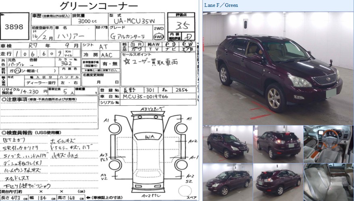Click the '登録No.' row label
This screenshot has height=201, width=354.
click(x=110, y=90)
